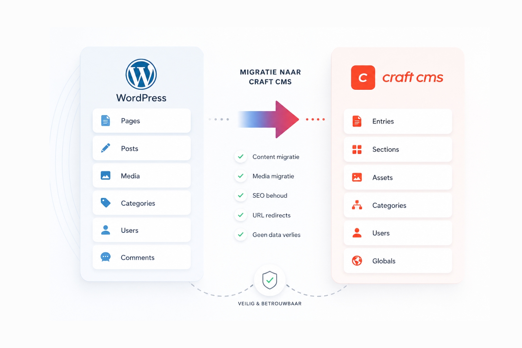This screenshot has width=522, height=348.
Task: Click the Comments speech bubble icon
Action: [x=106, y=257]
